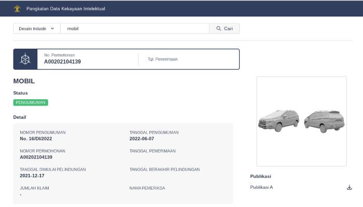Click the industrial design cube icon
Screen dimensions: 363x207
coord(25,59)
